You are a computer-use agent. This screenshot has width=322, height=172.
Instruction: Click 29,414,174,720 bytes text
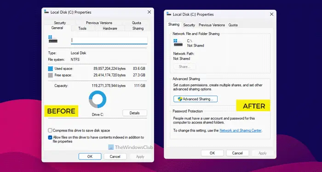point(109,75)
